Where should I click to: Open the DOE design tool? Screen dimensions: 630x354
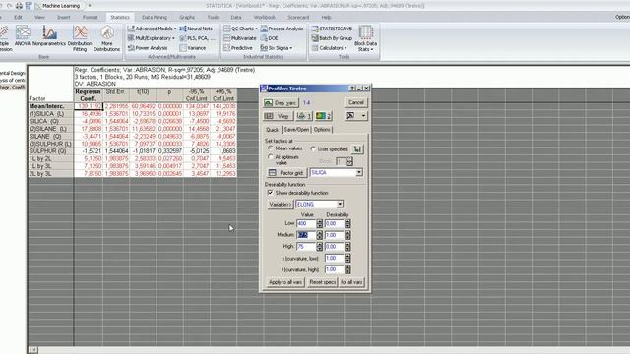pos(269,38)
